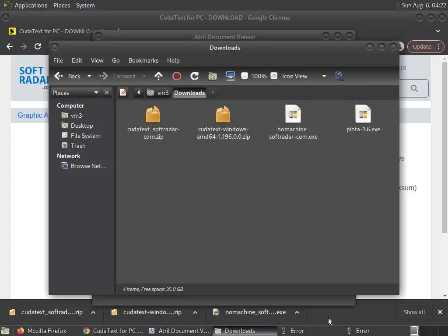
Task: Click the SoftRadar logo in Chrome
Action: point(33,77)
